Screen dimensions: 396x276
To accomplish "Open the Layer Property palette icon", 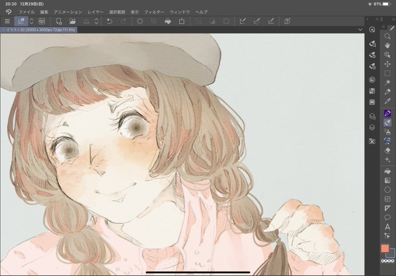I will point(372,116).
